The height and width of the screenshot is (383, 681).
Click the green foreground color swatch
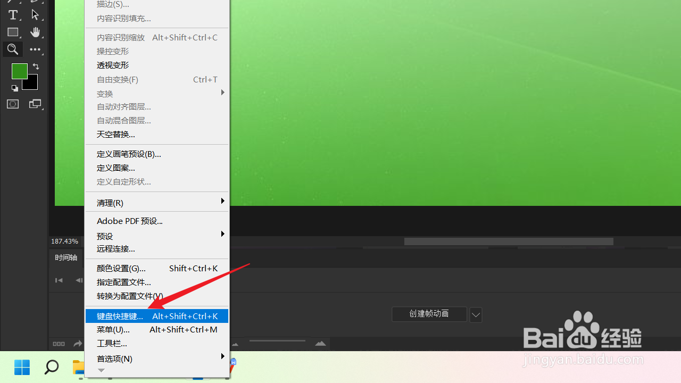pyautogui.click(x=19, y=71)
